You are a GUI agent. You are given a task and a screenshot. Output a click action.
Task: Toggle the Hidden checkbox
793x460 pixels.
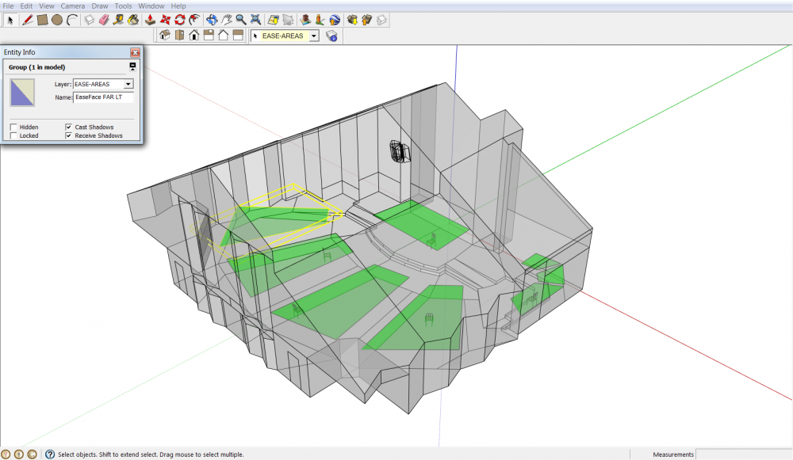13,127
